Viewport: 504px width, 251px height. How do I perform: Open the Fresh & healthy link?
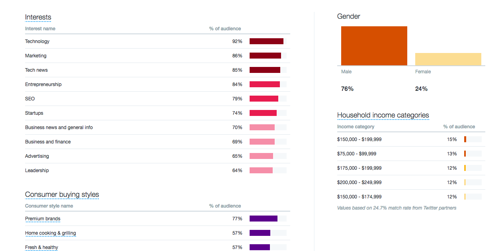pyautogui.click(x=41, y=247)
